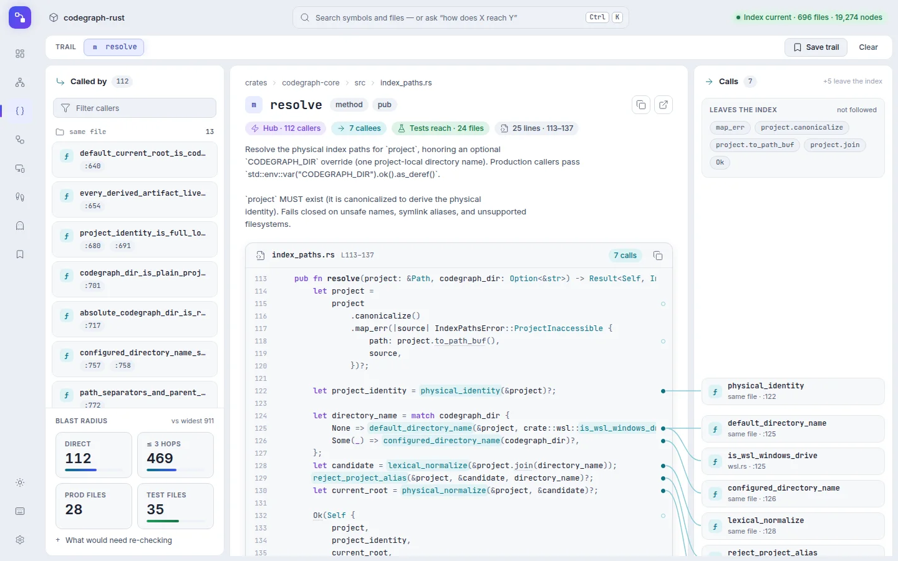
Task: Open saved bookmarks from sidebar
Action: (x=20, y=254)
